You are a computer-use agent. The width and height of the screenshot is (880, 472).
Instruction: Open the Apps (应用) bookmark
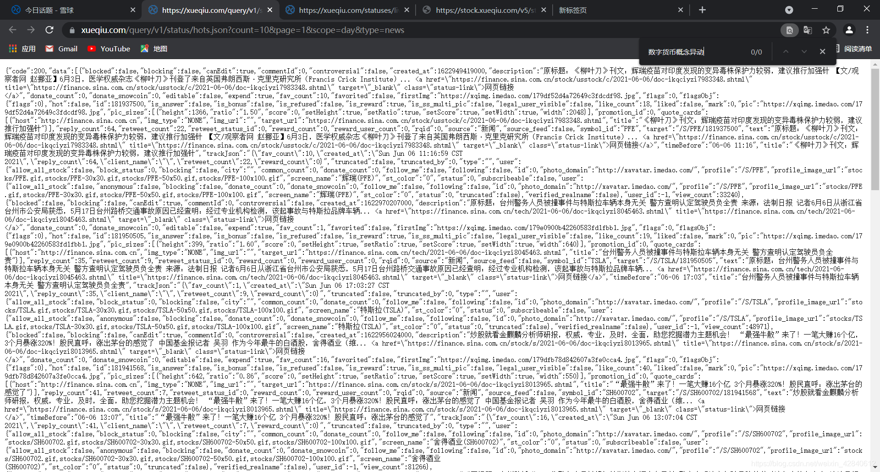(22, 49)
